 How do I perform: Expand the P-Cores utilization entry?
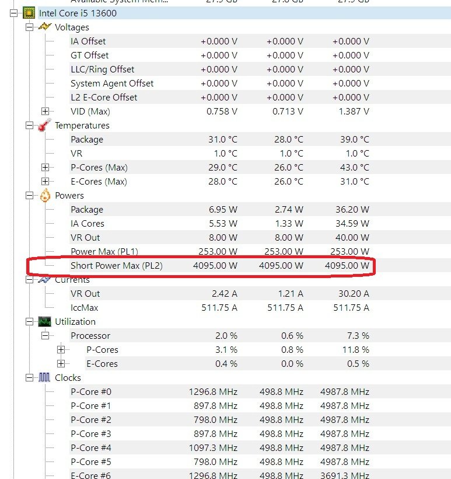point(61,350)
